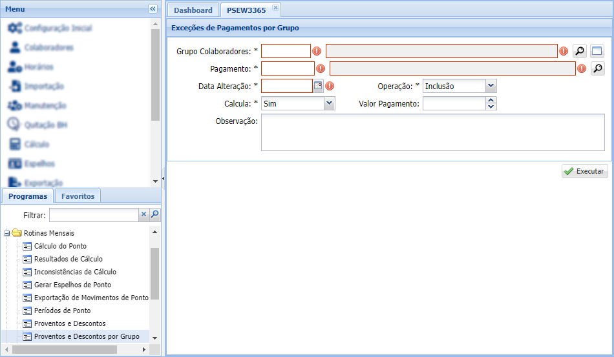This screenshot has width=614, height=357.
Task: Open the window icon beside Grupo Colaboradores
Action: tap(597, 52)
